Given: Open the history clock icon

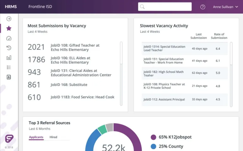Looking at the screenshot, I should 9,48.
